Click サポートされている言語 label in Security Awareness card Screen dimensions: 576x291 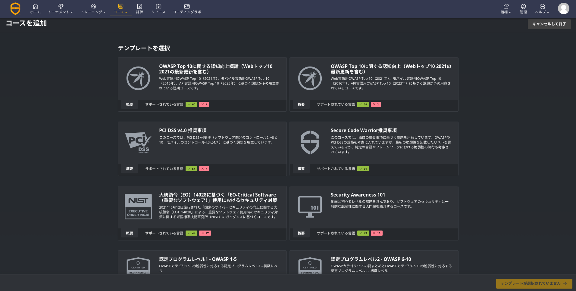336,233
